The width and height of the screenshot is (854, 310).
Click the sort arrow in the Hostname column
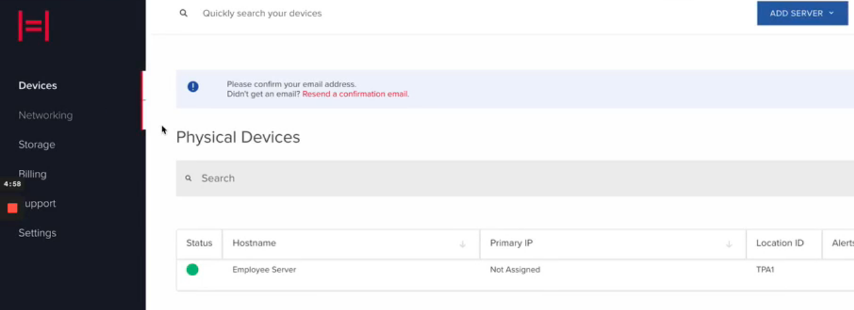tap(463, 244)
